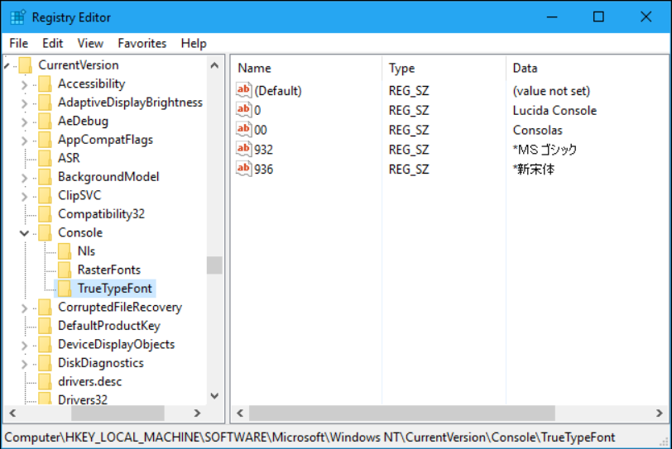
Task: Open the Edit menu
Action: point(52,43)
